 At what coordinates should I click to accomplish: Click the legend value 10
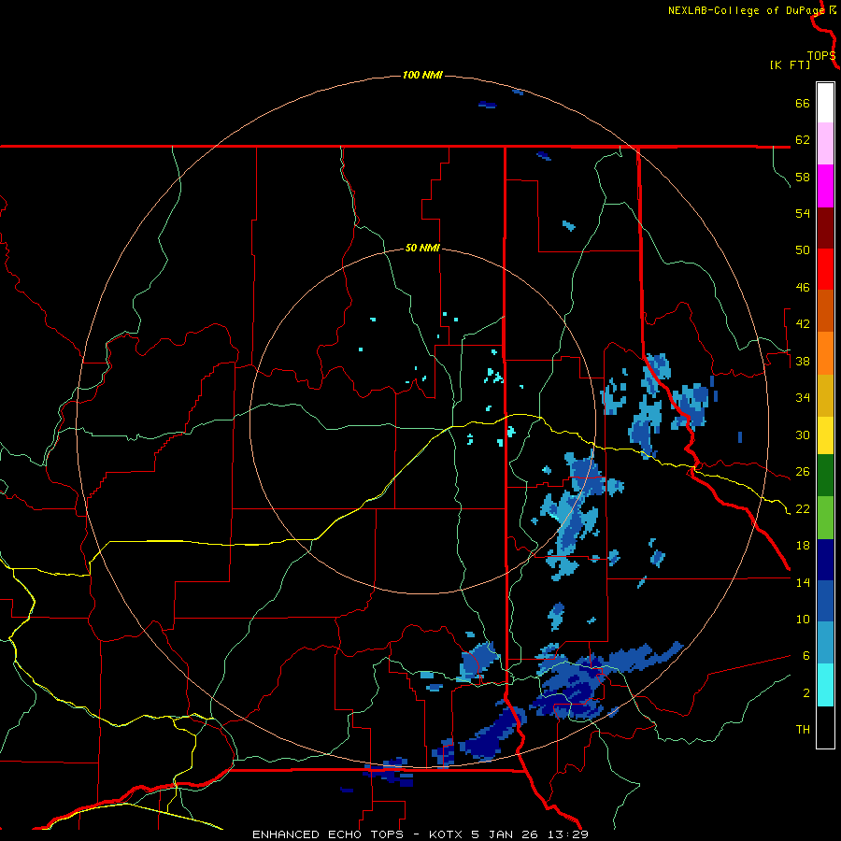(x=803, y=620)
